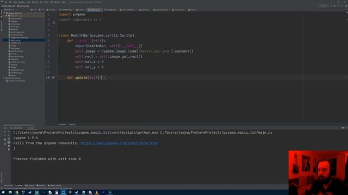Screen dimensions: 348x195
Task: Open the Edit menu
Action: pos(10,2)
